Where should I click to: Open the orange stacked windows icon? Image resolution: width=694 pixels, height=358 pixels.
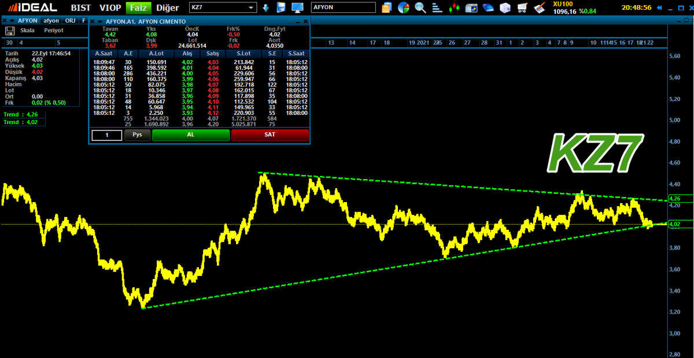point(386,8)
